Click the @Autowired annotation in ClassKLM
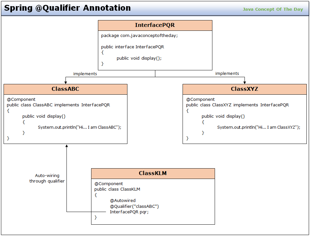Image resolution: width=310 pixels, height=236 pixels. 123,201
